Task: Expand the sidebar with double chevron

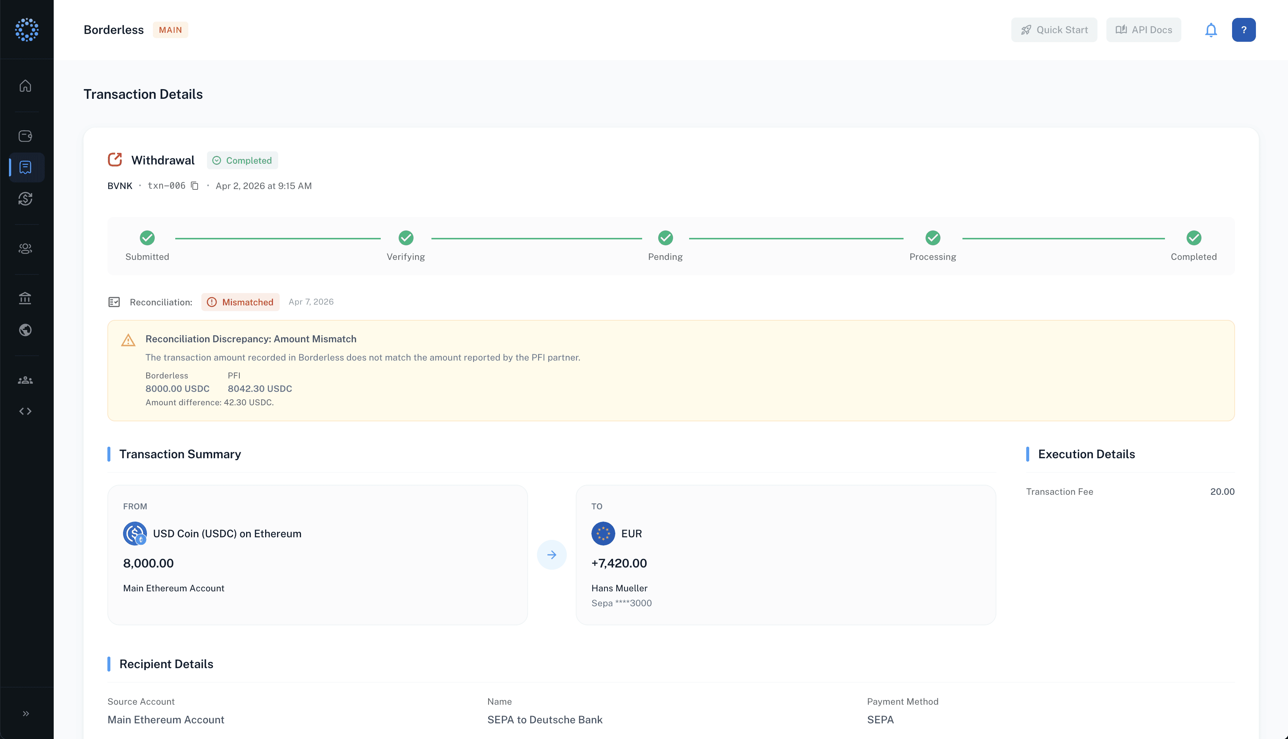Action: [25, 714]
